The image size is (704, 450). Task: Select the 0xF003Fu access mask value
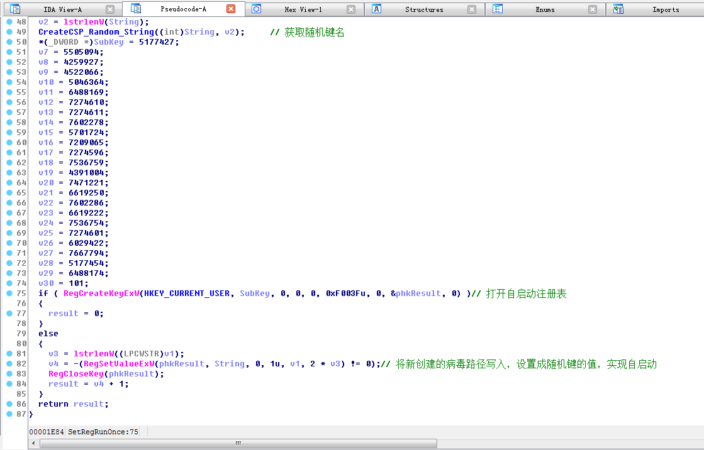pos(346,294)
